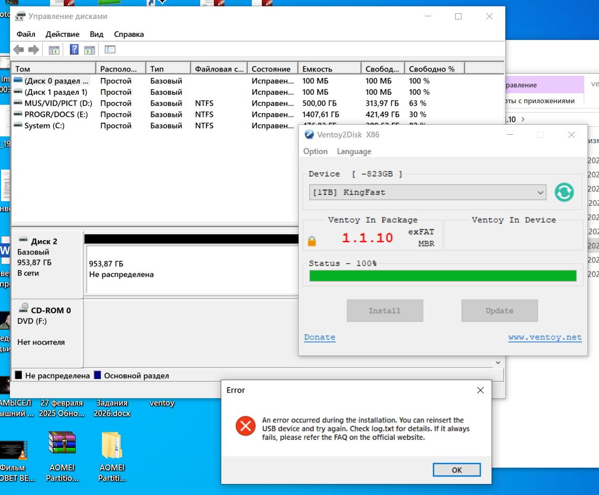Open the www.ventoy.net link
599x495 pixels.
[545, 337]
